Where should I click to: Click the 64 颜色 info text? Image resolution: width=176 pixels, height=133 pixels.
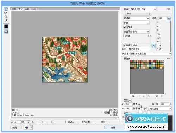click(114, 115)
